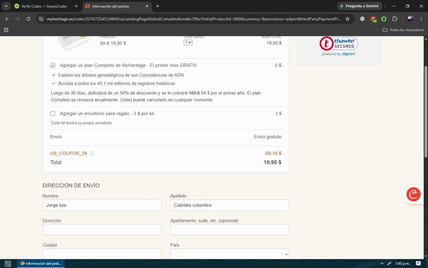This screenshot has height=268, width=428.
Task: Open the red extension with badge 11
Action: (374, 19)
